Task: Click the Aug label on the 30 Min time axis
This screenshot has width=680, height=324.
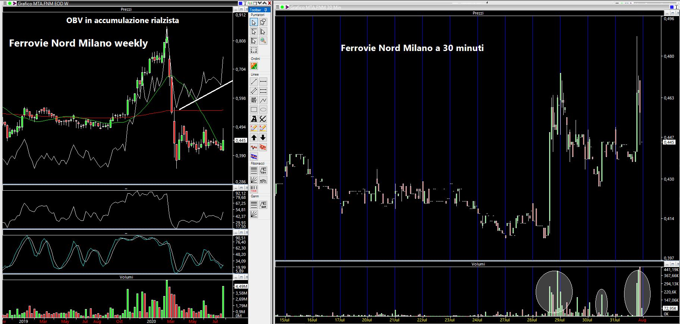Action: click(x=642, y=320)
